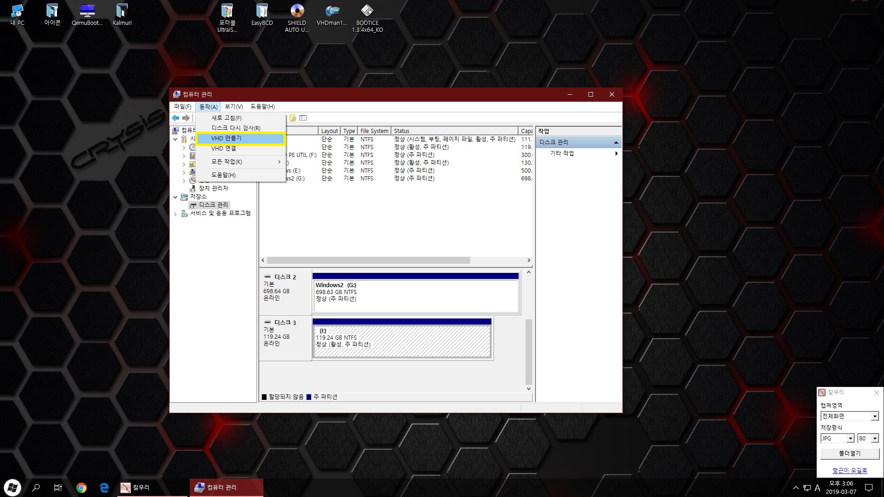The width and height of the screenshot is (884, 497).
Task: Open the 도움말(H) menu in the menu bar
Action: click(262, 107)
